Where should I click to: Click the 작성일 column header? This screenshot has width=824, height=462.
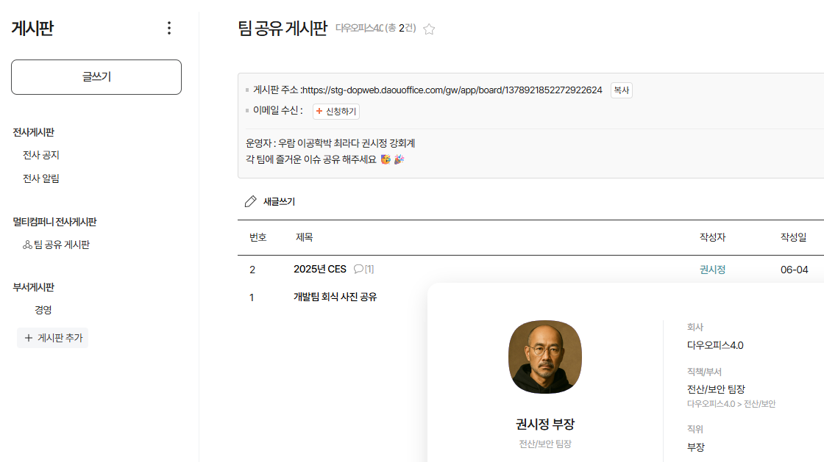pyautogui.click(x=793, y=237)
